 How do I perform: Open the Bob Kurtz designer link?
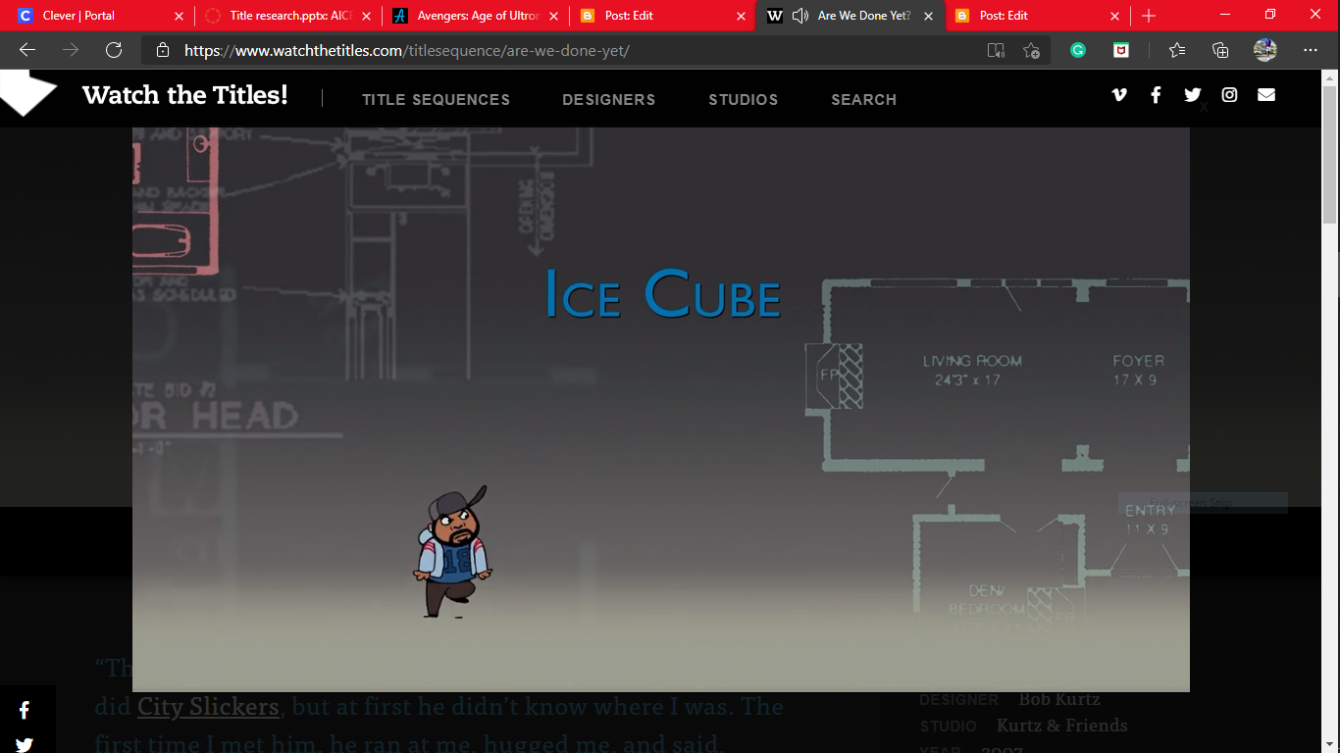coord(1059,699)
